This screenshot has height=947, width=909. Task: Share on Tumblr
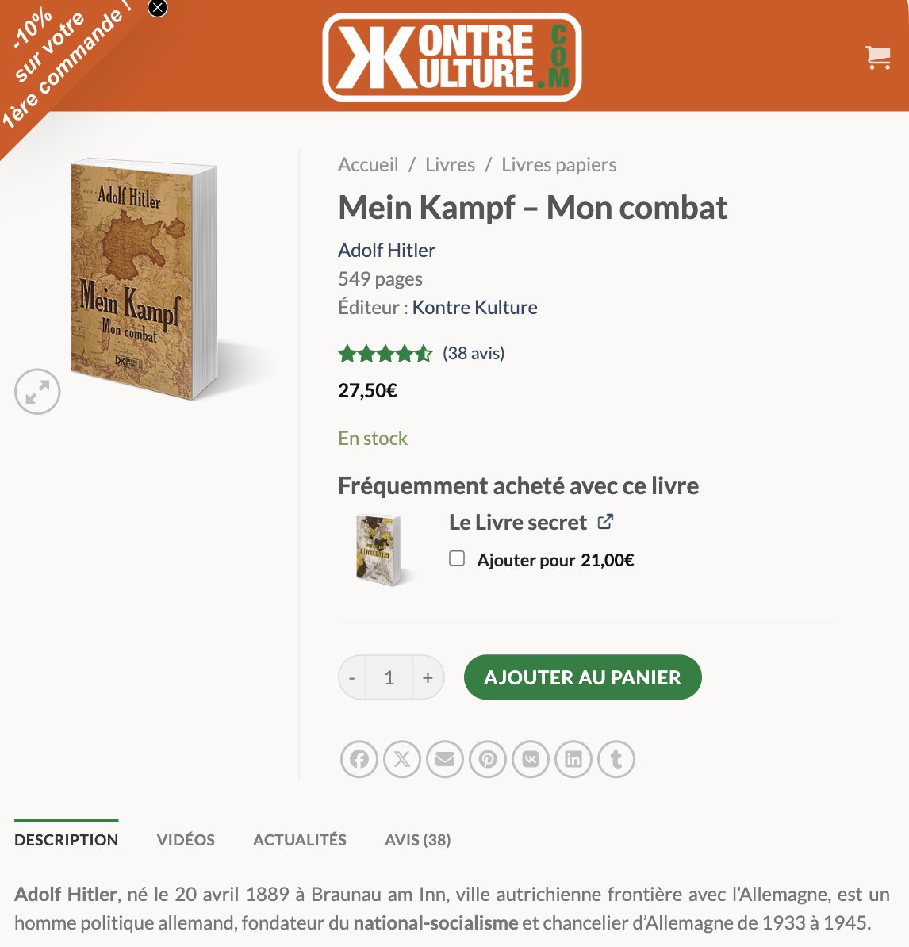tap(616, 758)
